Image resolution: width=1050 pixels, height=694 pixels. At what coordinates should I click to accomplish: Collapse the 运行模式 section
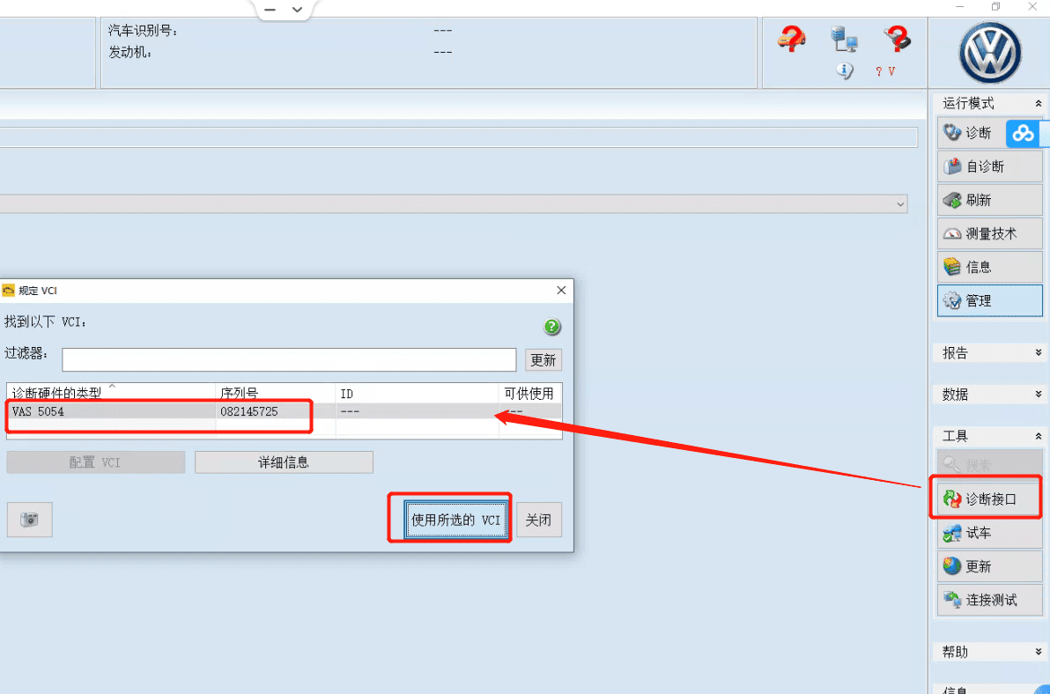coord(1038,104)
